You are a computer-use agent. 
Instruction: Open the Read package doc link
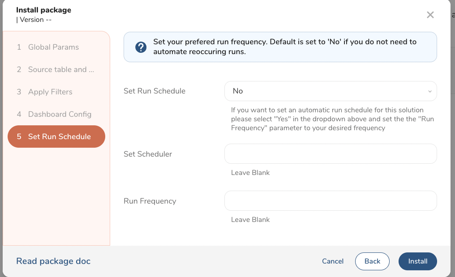[x=53, y=261]
